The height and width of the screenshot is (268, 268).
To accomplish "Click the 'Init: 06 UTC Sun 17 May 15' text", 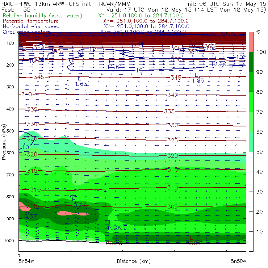I will 226,4.
